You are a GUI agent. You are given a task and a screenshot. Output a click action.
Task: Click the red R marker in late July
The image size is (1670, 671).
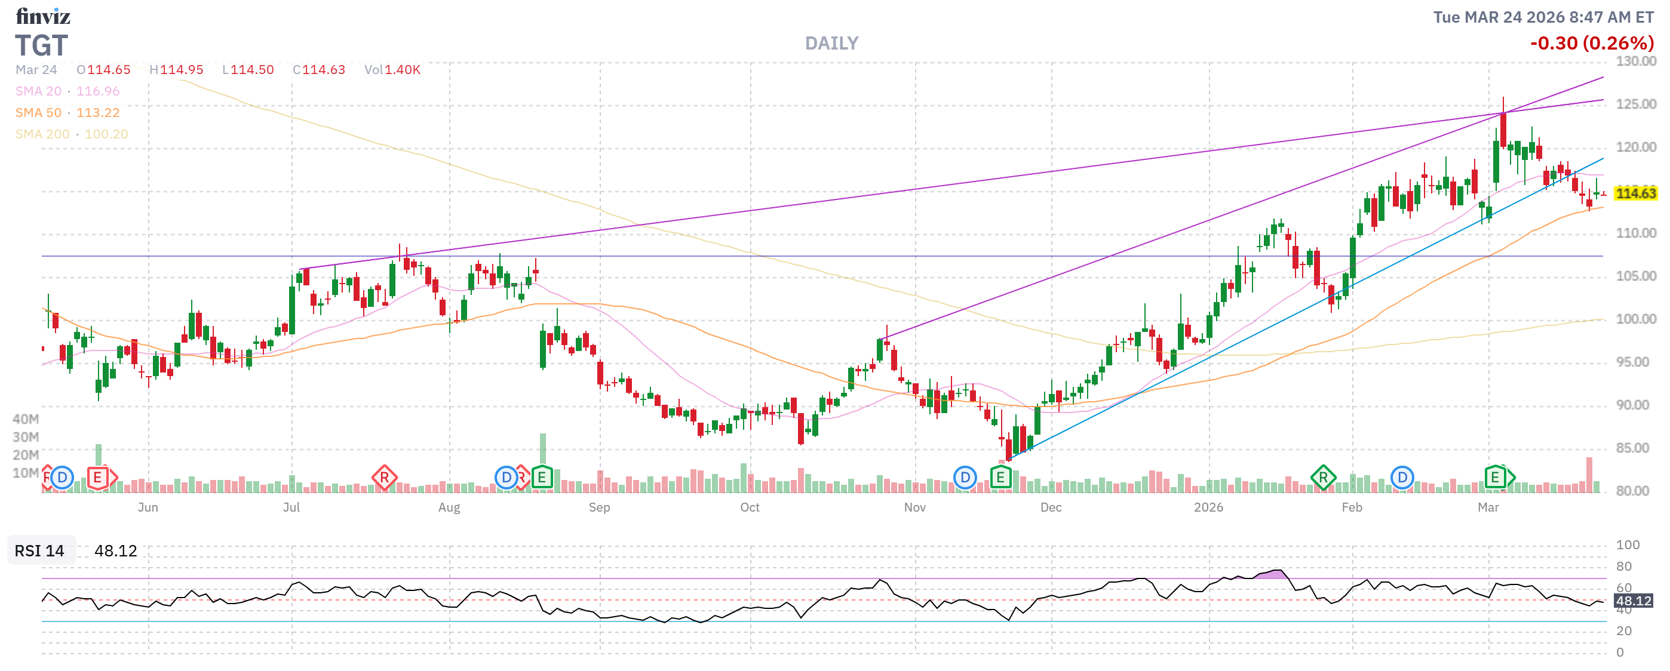(x=384, y=478)
